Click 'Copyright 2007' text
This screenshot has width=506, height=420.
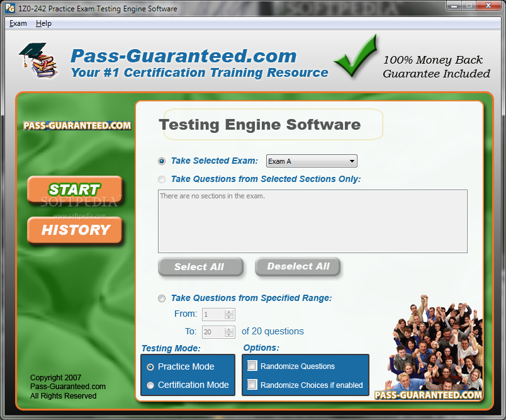coord(55,377)
